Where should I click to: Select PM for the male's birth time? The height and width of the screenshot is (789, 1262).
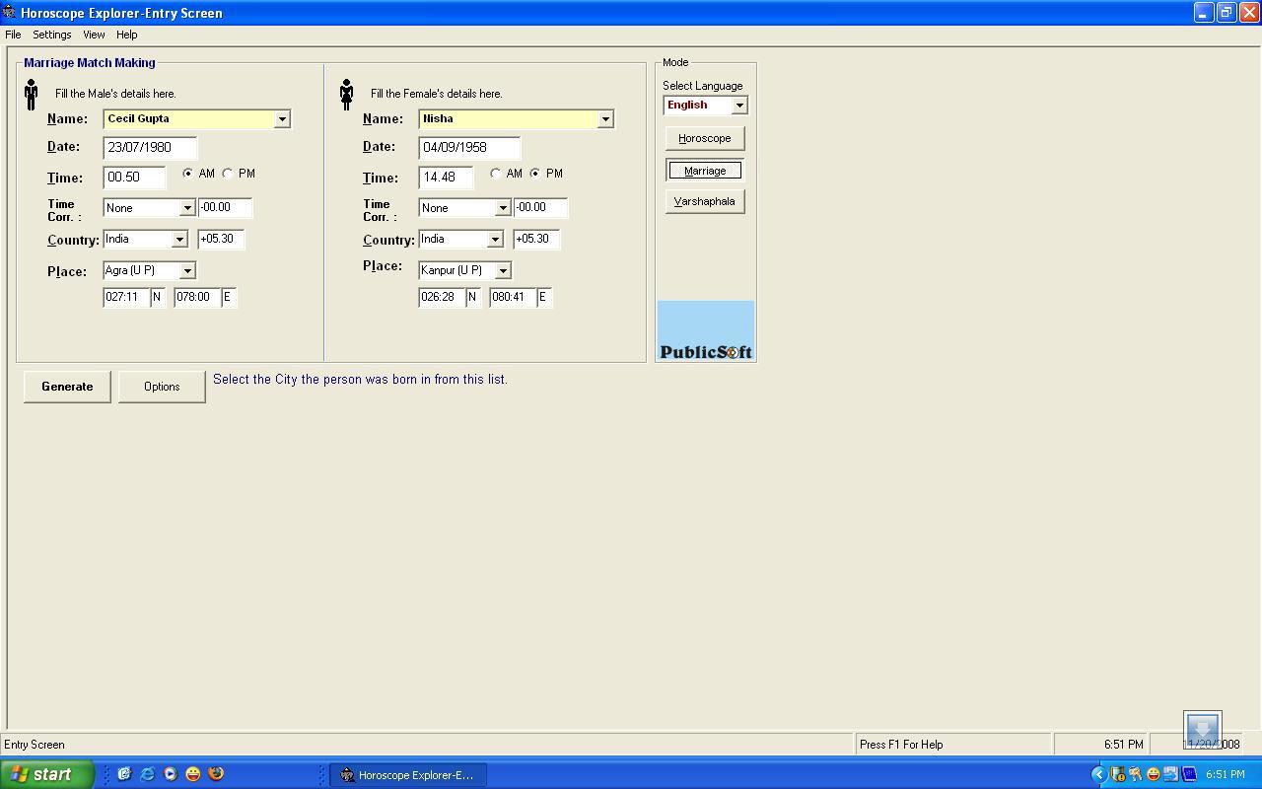click(x=228, y=174)
